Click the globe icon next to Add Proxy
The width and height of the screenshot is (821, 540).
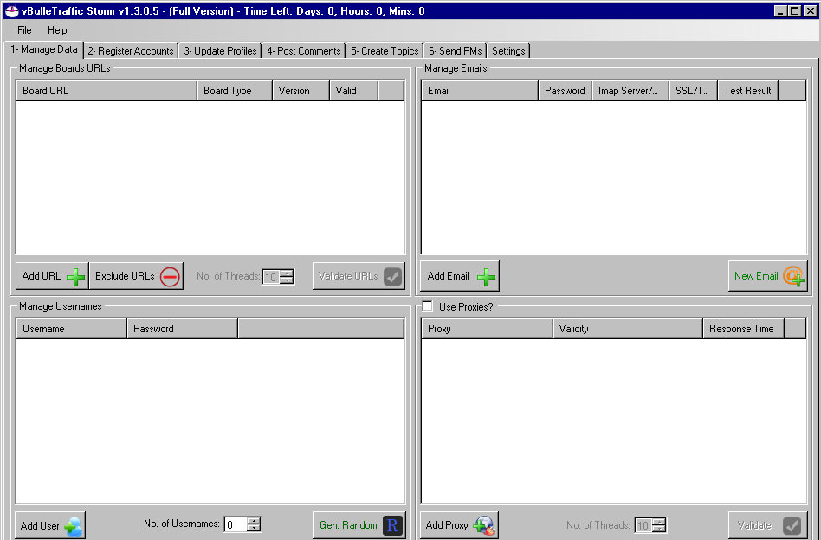482,524
